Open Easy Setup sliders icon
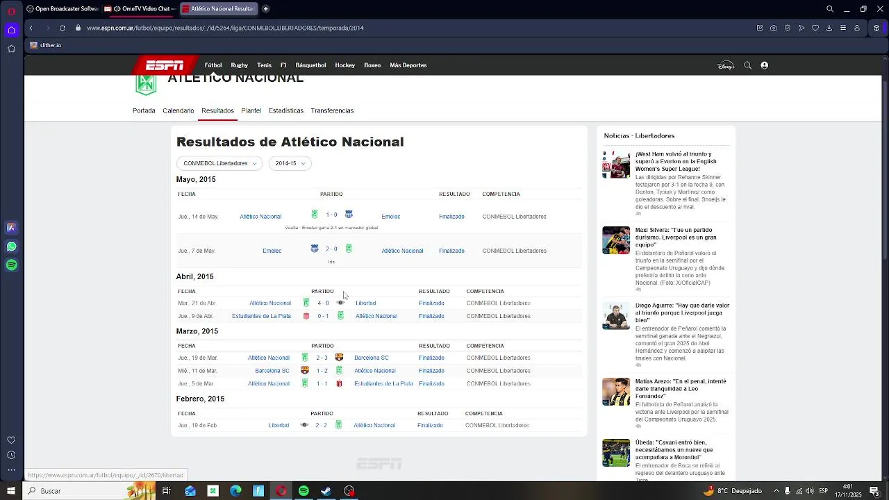The width and height of the screenshot is (889, 500). (843, 28)
